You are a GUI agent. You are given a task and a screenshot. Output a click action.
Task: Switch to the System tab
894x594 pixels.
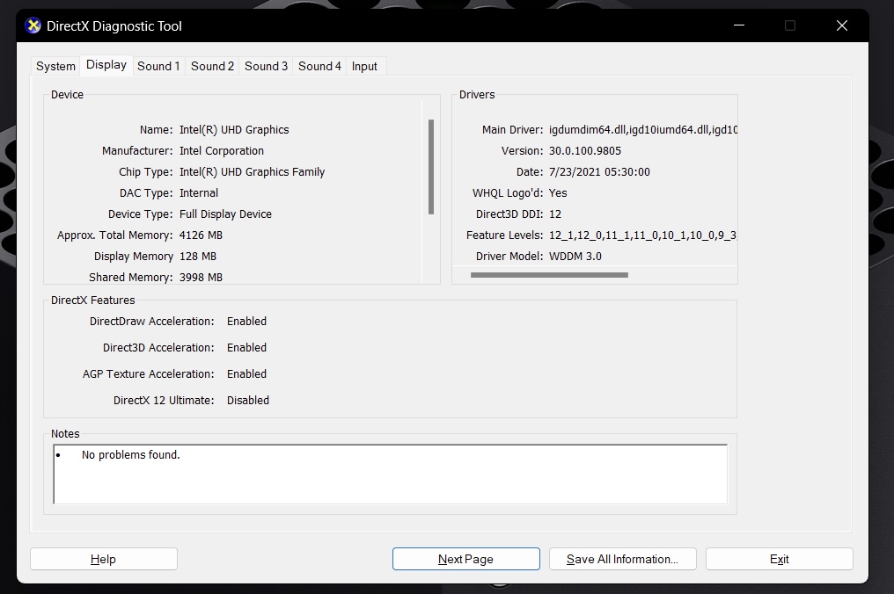(x=55, y=66)
